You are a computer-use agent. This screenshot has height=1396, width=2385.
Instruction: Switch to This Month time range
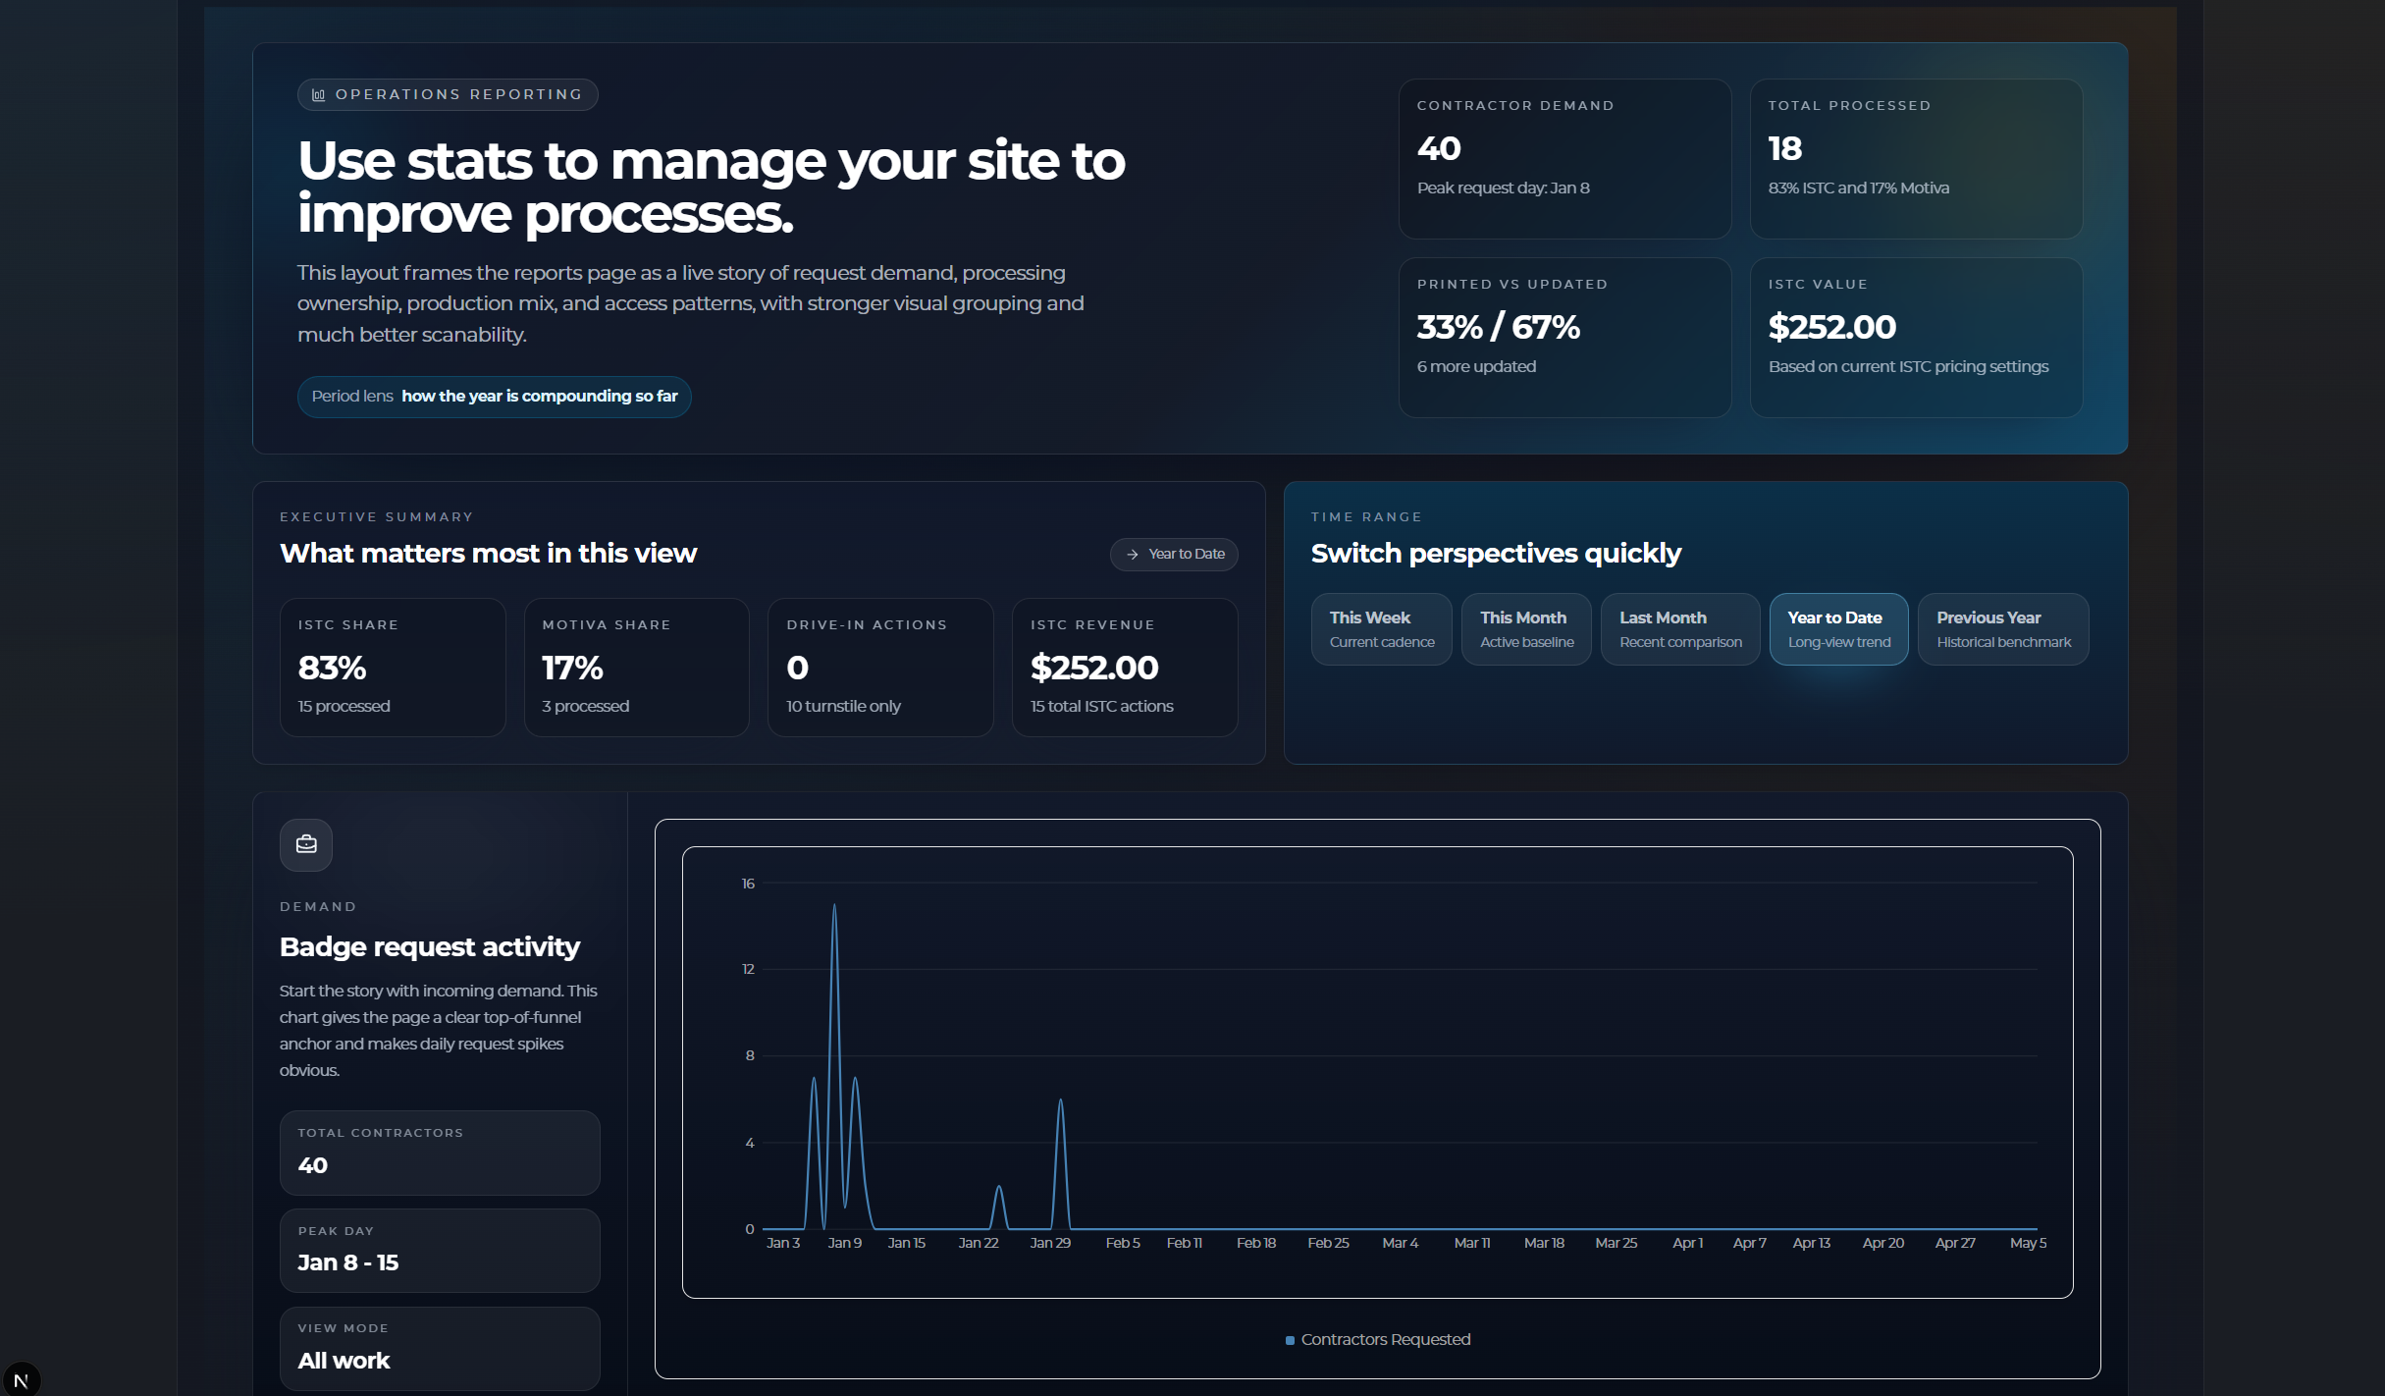point(1526,629)
